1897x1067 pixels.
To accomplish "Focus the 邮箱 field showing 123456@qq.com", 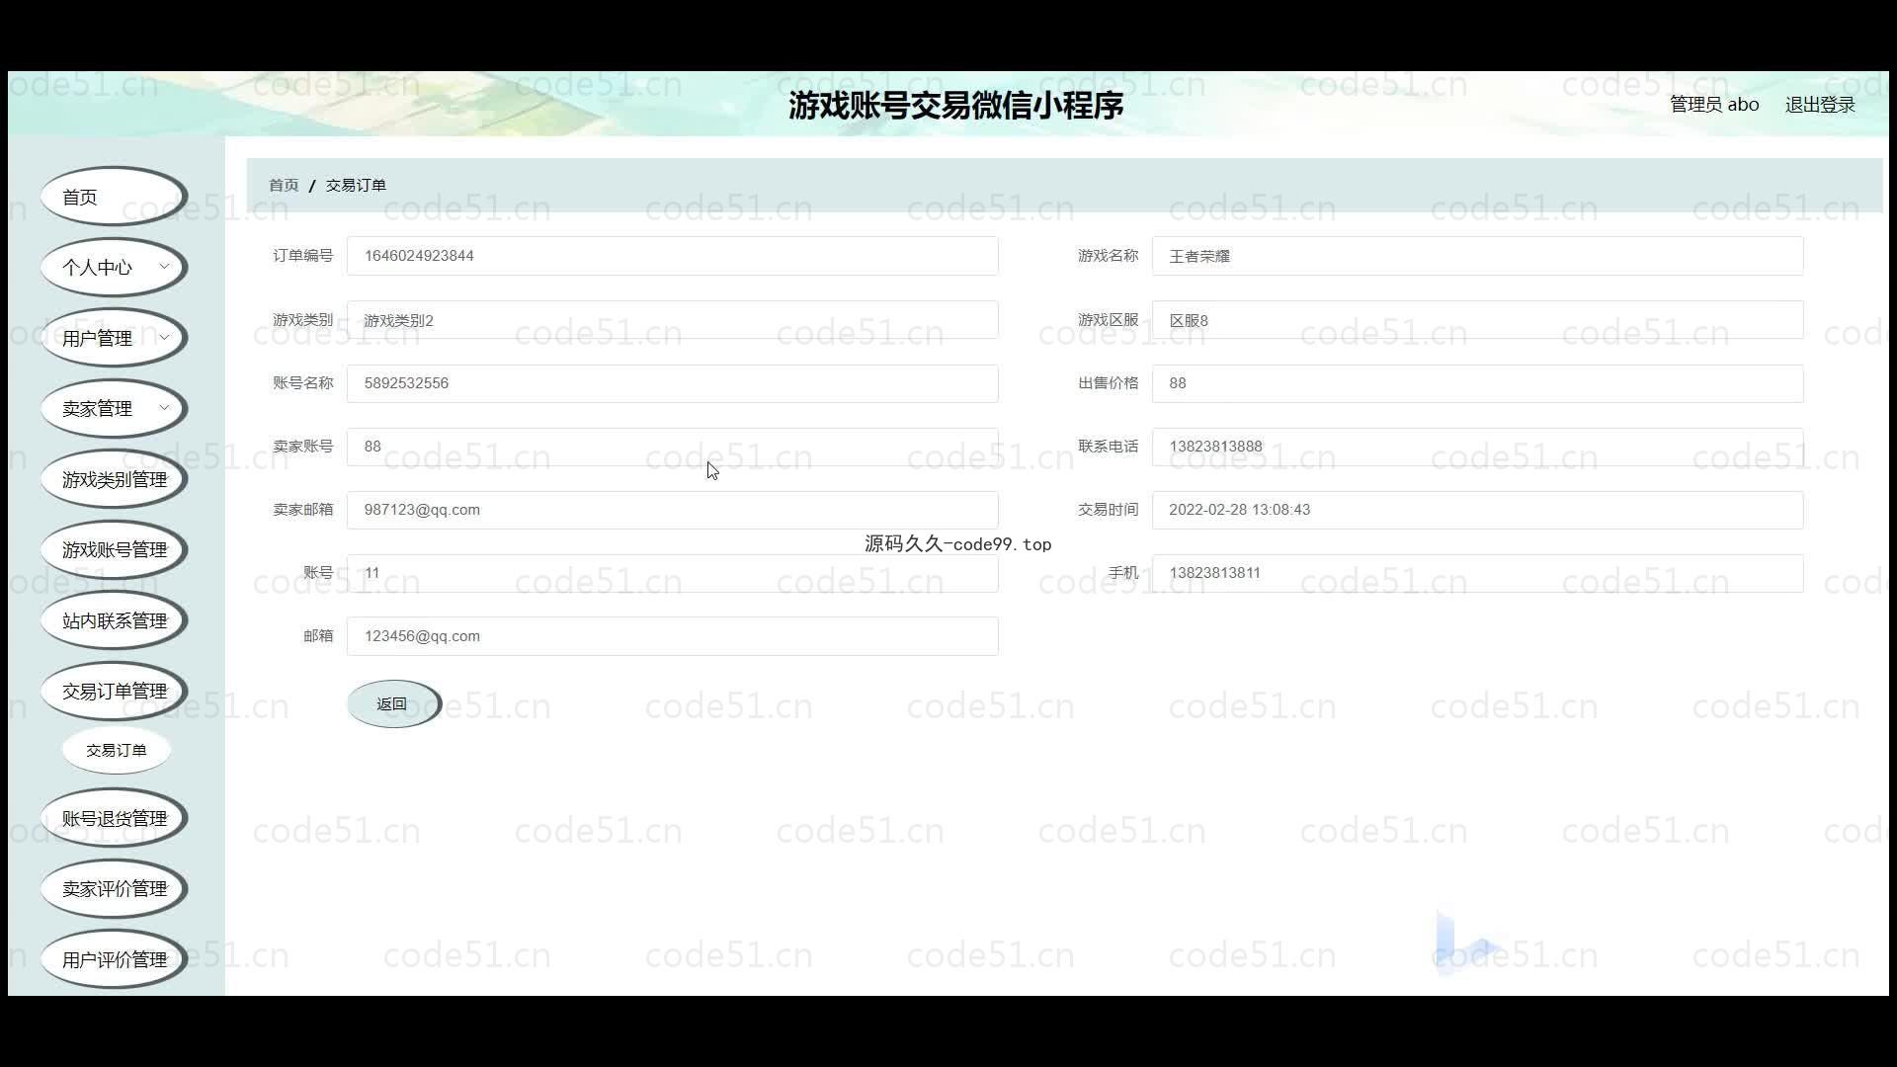I will click(x=672, y=636).
